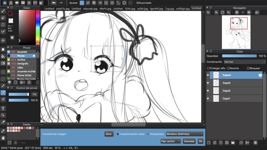
Task: Select the Brush tool in the left toolbar
Action: [3, 11]
